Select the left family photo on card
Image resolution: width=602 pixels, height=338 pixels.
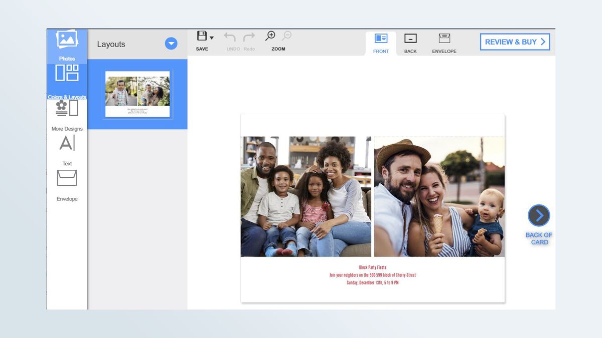306,197
